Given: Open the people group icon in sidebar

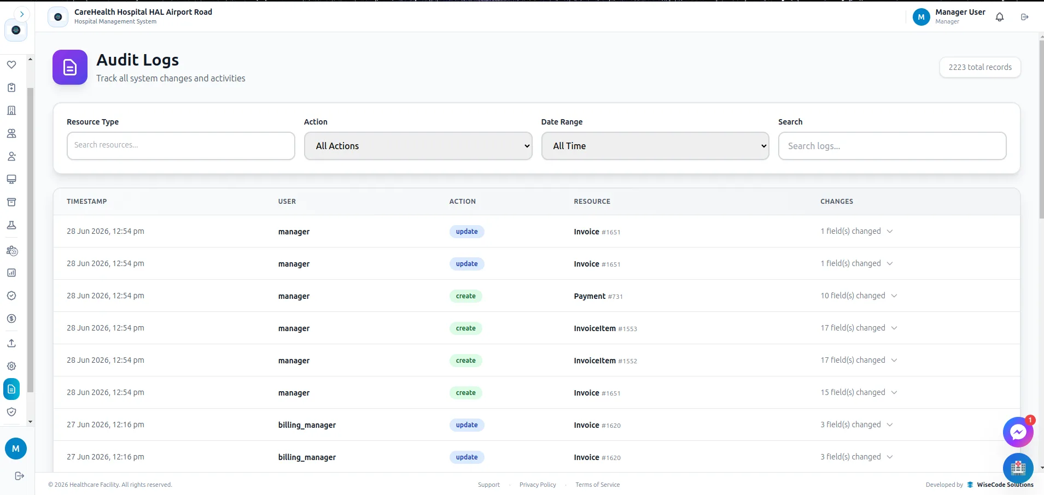Looking at the screenshot, I should point(11,133).
